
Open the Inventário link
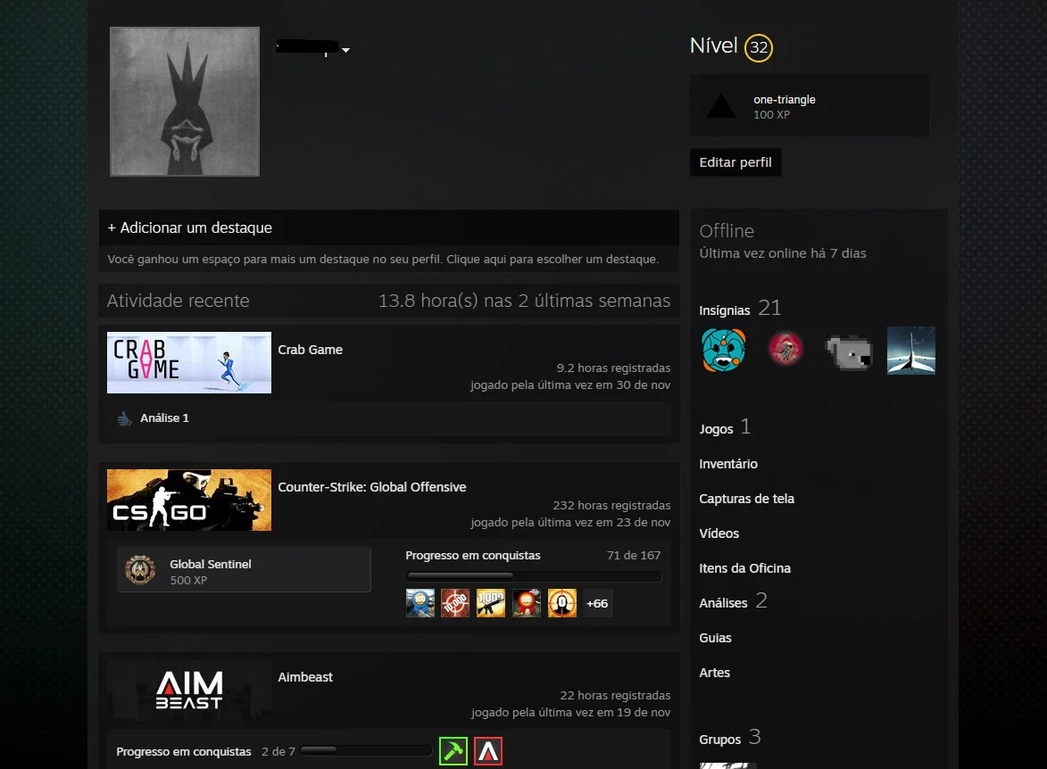(x=728, y=464)
